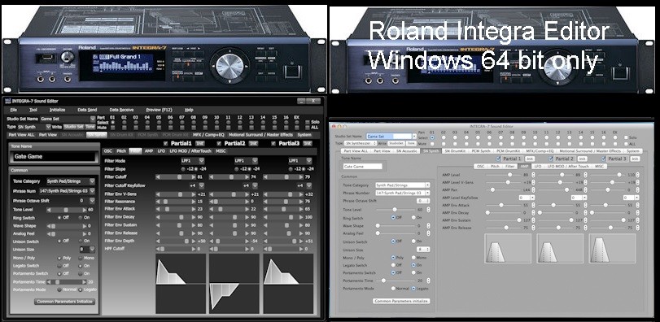Switch to LFO tab in light Mac window

[537, 166]
